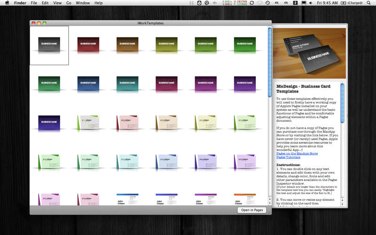The width and height of the screenshot is (376, 235).
Task: Open the Finder menu
Action: [x=20, y=3]
